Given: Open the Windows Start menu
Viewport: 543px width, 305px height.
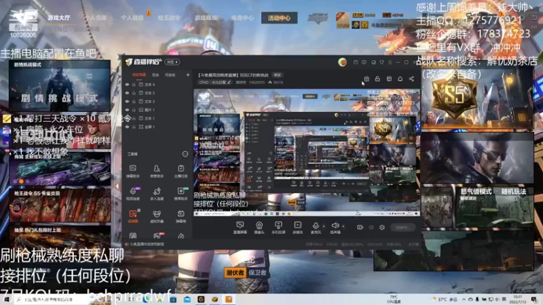Looking at the screenshot, I should (x=6, y=300).
